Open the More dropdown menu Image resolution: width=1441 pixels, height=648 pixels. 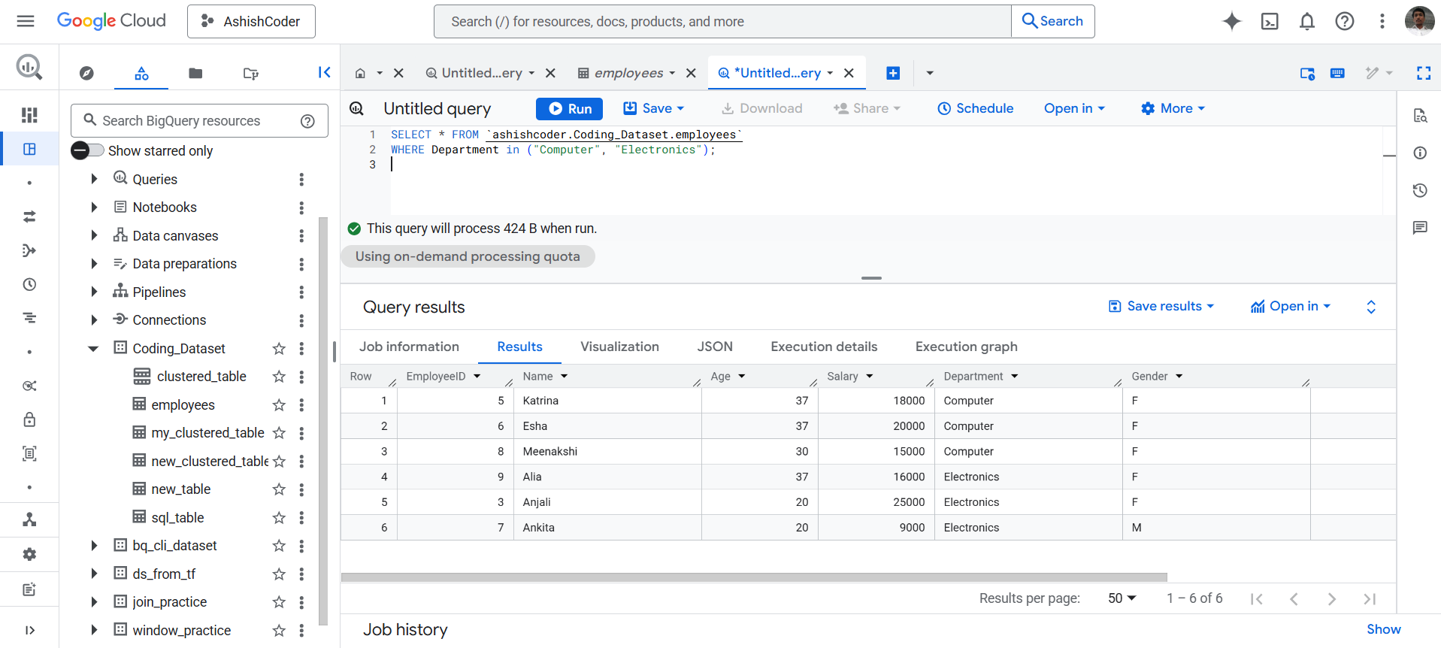(1173, 108)
